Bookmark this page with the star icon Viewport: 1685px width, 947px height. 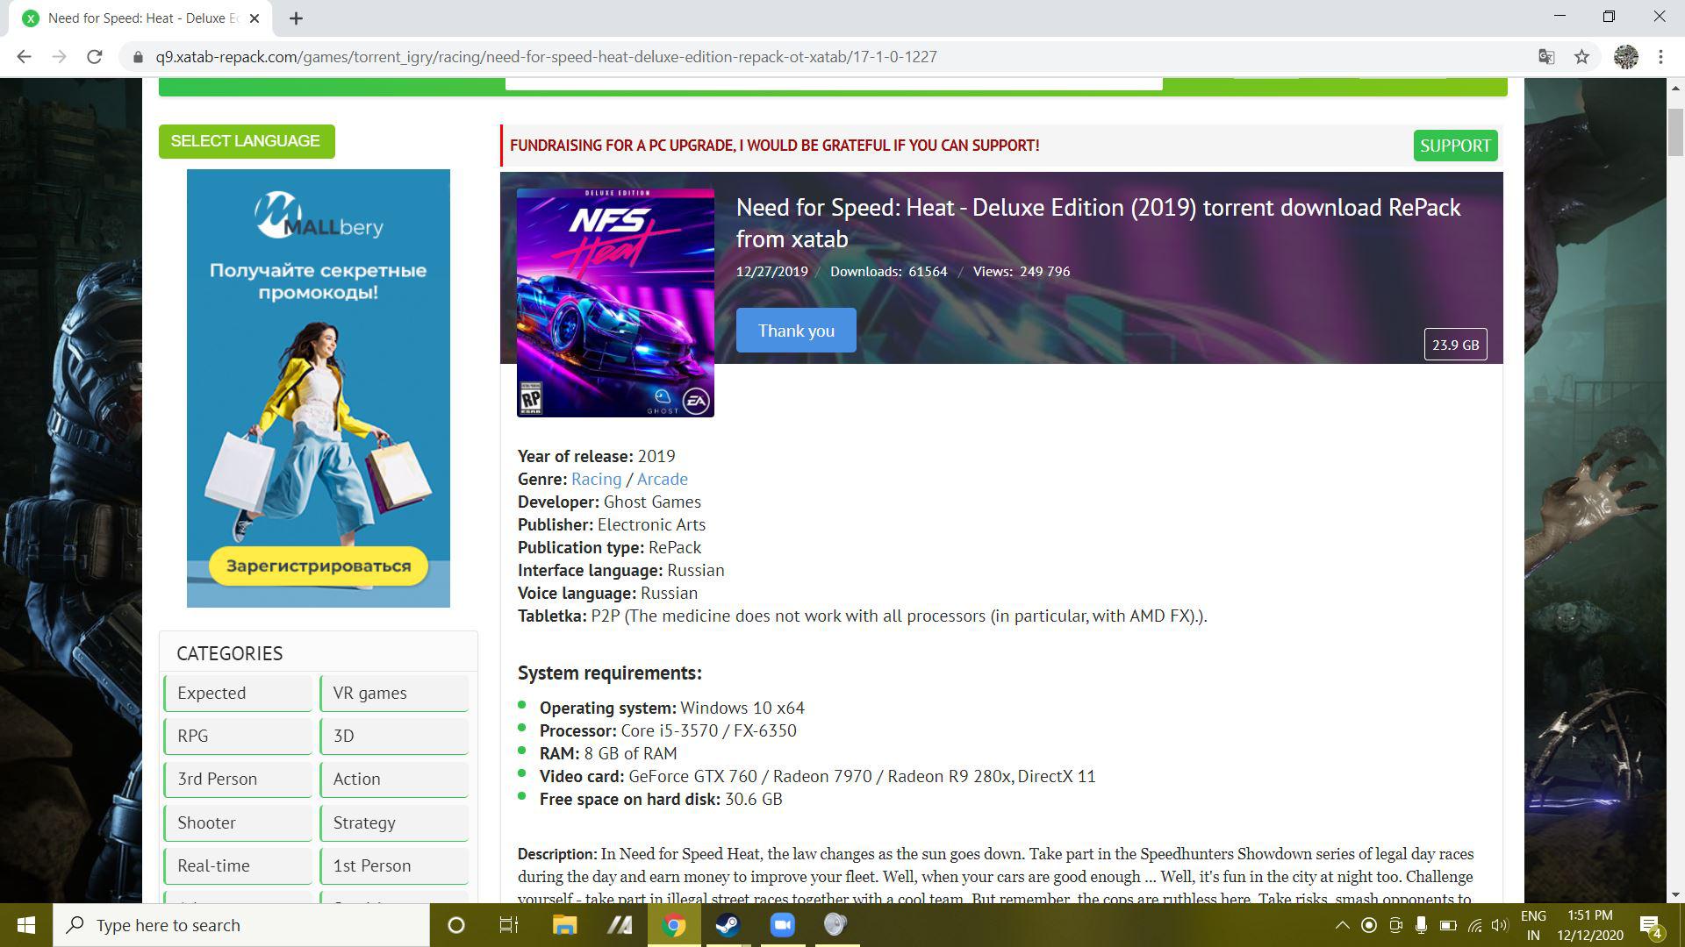[x=1581, y=57]
